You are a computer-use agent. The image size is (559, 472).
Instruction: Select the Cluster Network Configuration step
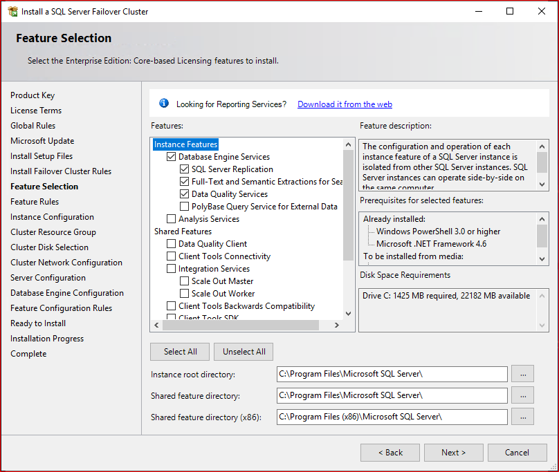click(x=66, y=263)
